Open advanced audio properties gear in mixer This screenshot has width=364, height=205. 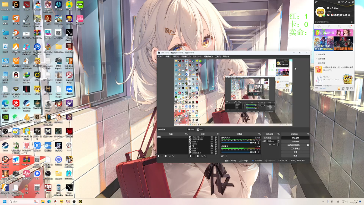click(x=222, y=156)
